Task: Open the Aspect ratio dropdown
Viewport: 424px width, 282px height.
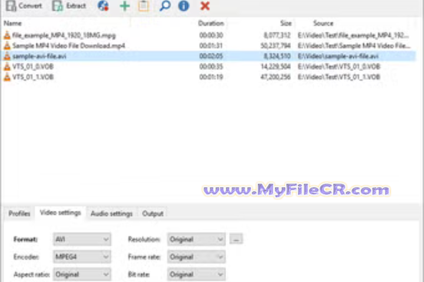Action: [82, 274]
